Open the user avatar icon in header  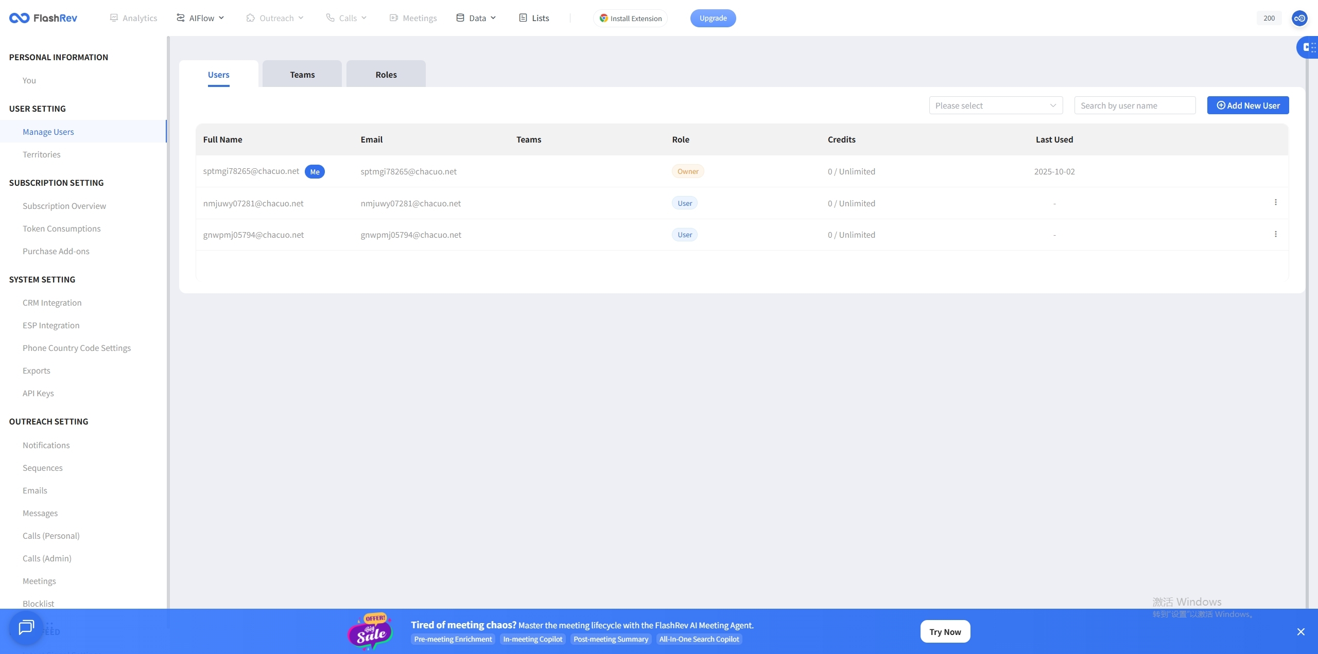tap(1299, 18)
